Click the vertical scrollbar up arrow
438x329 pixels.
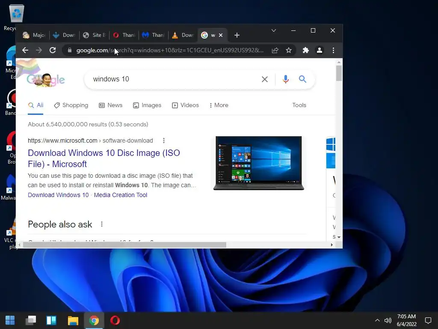(x=339, y=62)
